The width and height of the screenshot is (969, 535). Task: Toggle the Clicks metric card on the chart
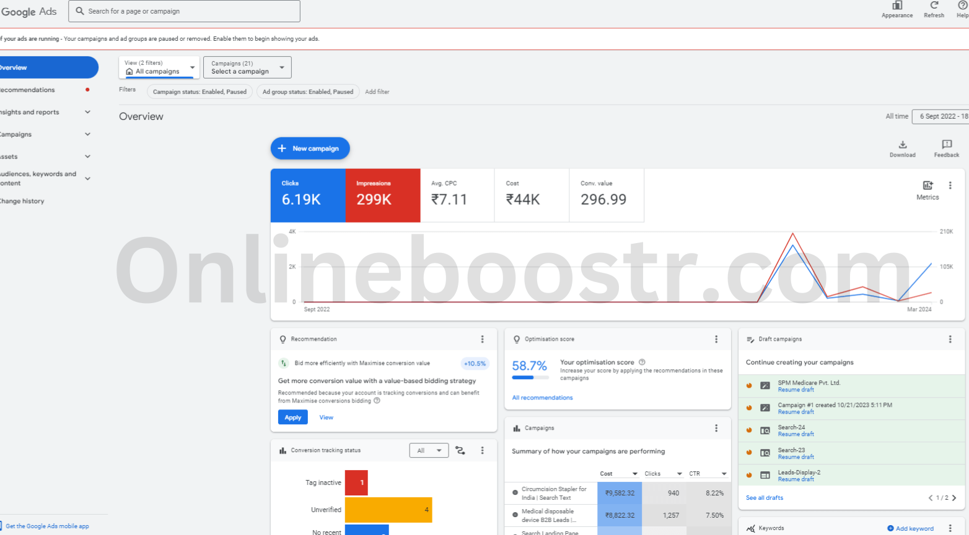pos(308,195)
